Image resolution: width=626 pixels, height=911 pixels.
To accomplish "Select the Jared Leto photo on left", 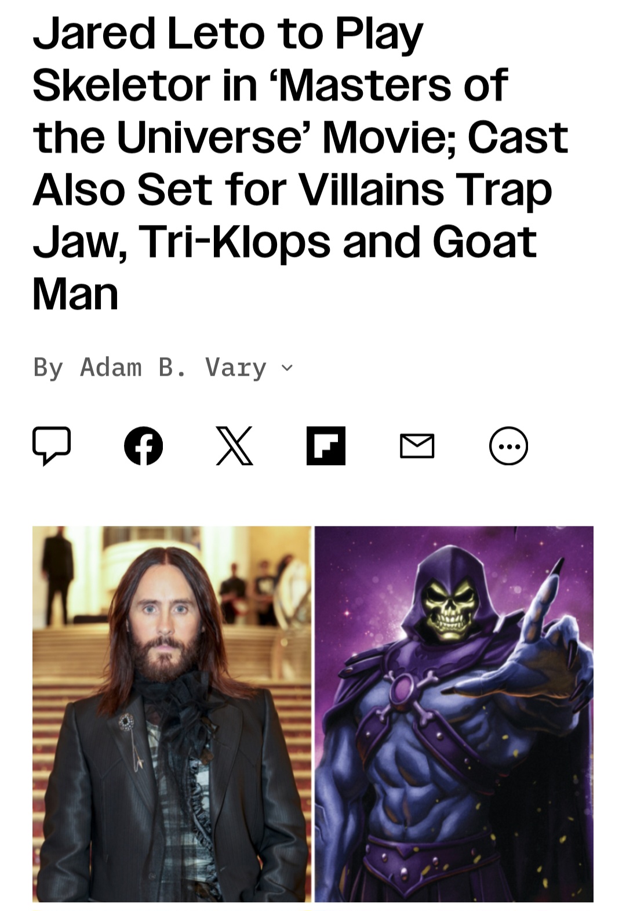I will (x=172, y=714).
